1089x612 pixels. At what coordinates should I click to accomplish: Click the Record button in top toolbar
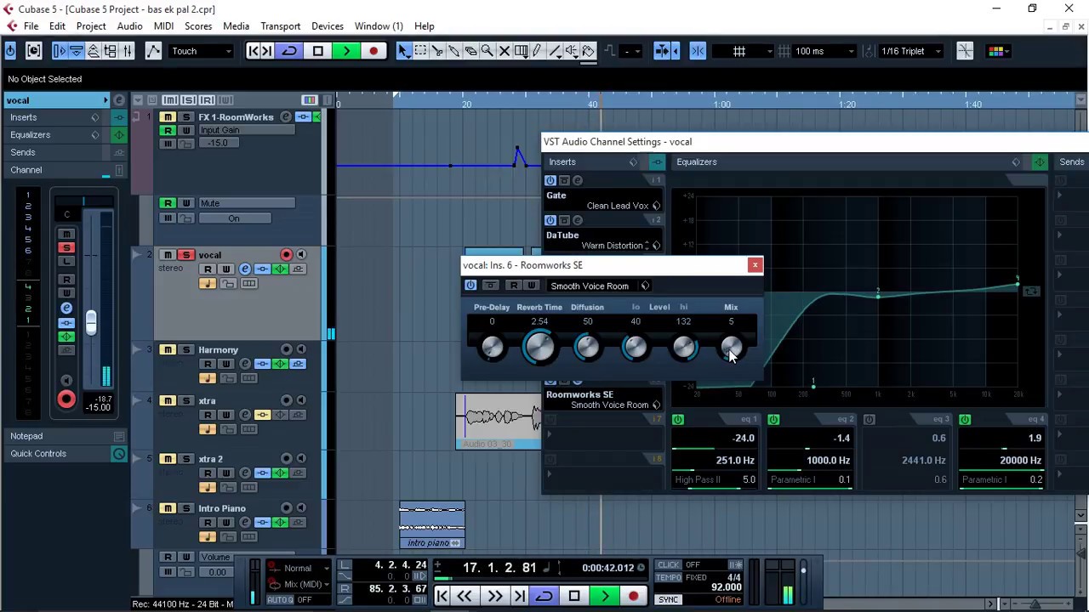coord(373,51)
